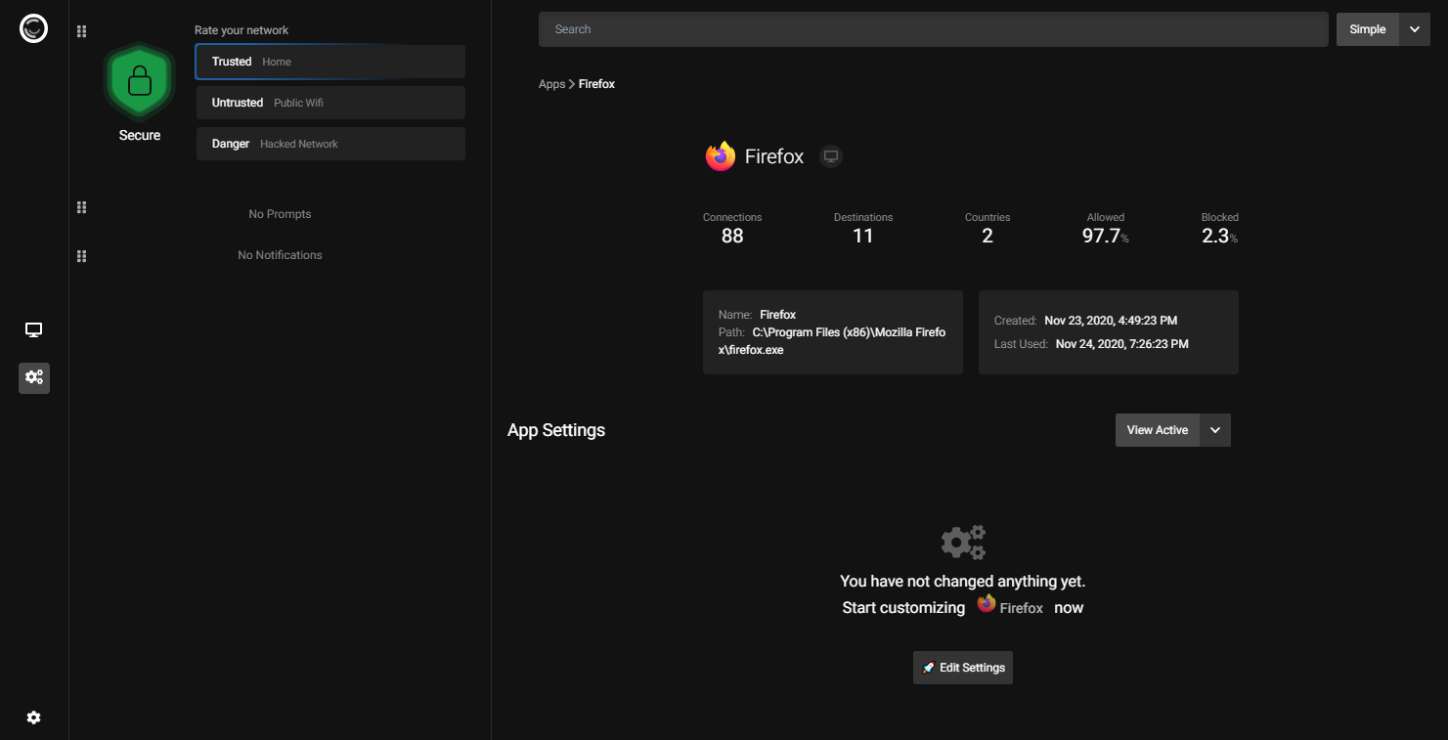Click the Connections count 88
This screenshot has height=740, width=1448.
pyautogui.click(x=732, y=236)
